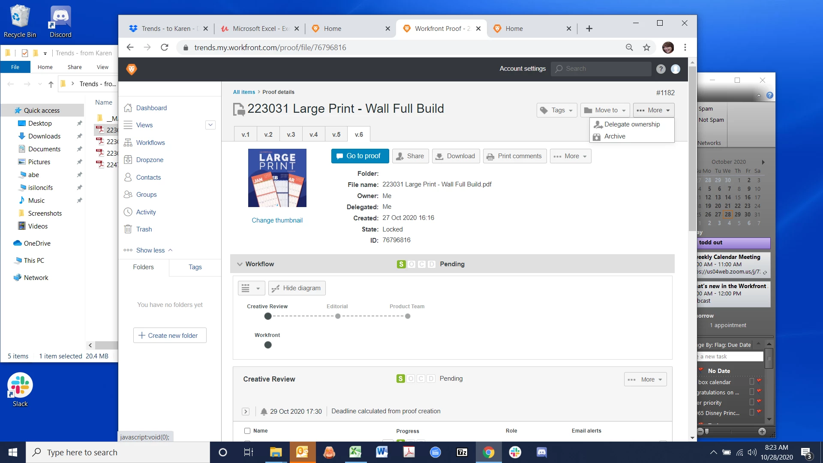Open Trash in the sidebar

(x=144, y=229)
